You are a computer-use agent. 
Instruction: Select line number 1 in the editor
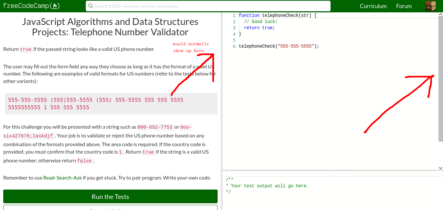(x=234, y=15)
